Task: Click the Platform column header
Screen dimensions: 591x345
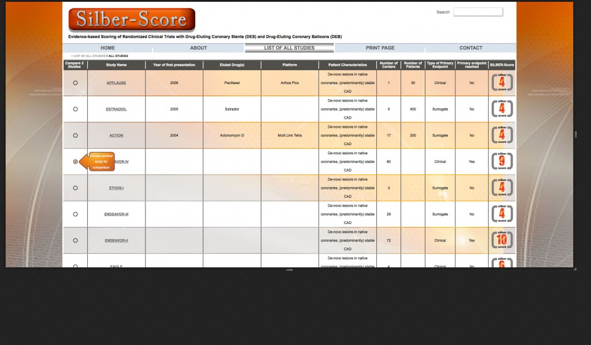Action: click(x=290, y=65)
